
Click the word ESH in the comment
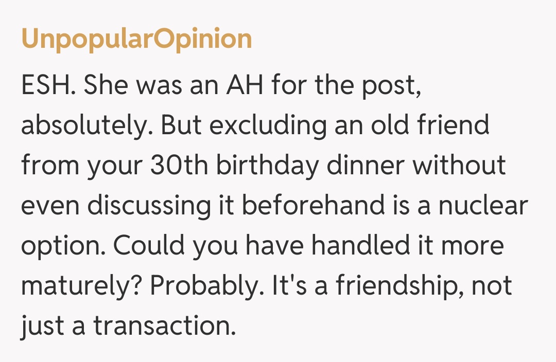point(47,85)
